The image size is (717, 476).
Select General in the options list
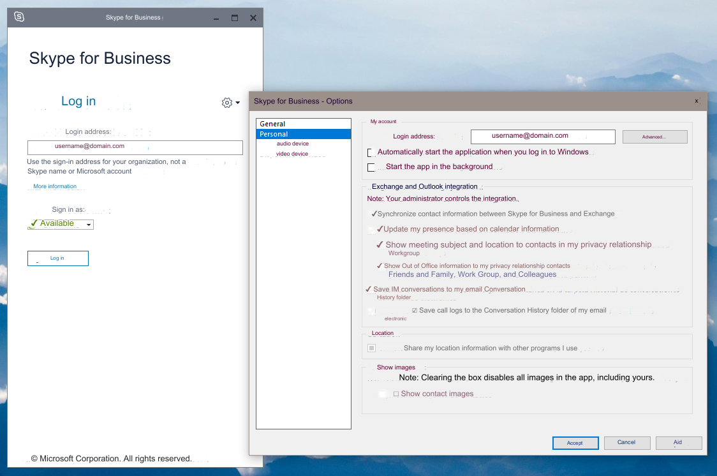(x=304, y=124)
